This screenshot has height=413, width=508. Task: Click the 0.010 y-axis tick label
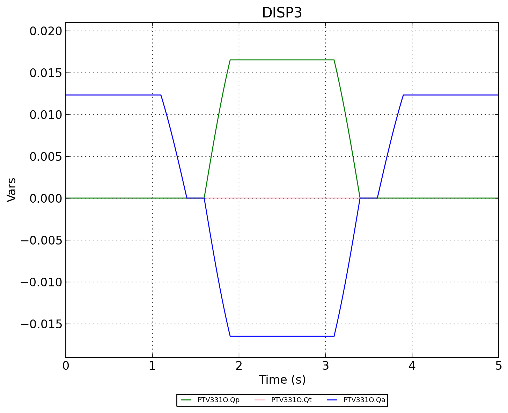click(46, 115)
